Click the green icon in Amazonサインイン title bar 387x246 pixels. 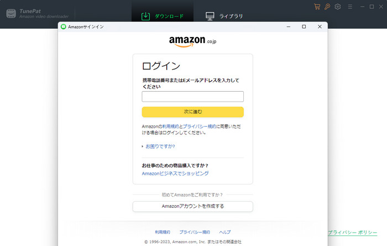point(64,27)
